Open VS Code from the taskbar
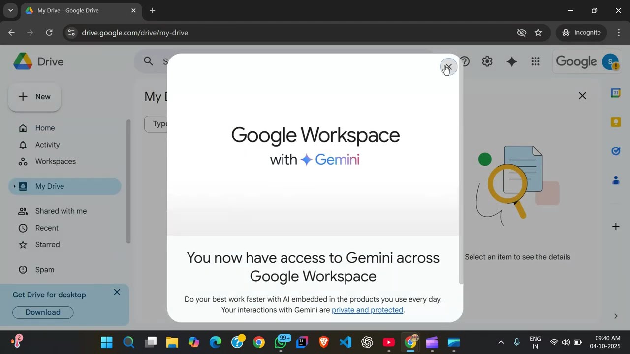 (346, 342)
